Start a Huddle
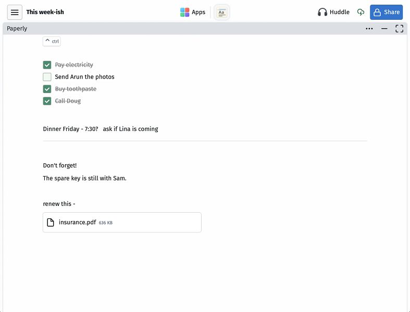This screenshot has width=410, height=312. [333, 12]
